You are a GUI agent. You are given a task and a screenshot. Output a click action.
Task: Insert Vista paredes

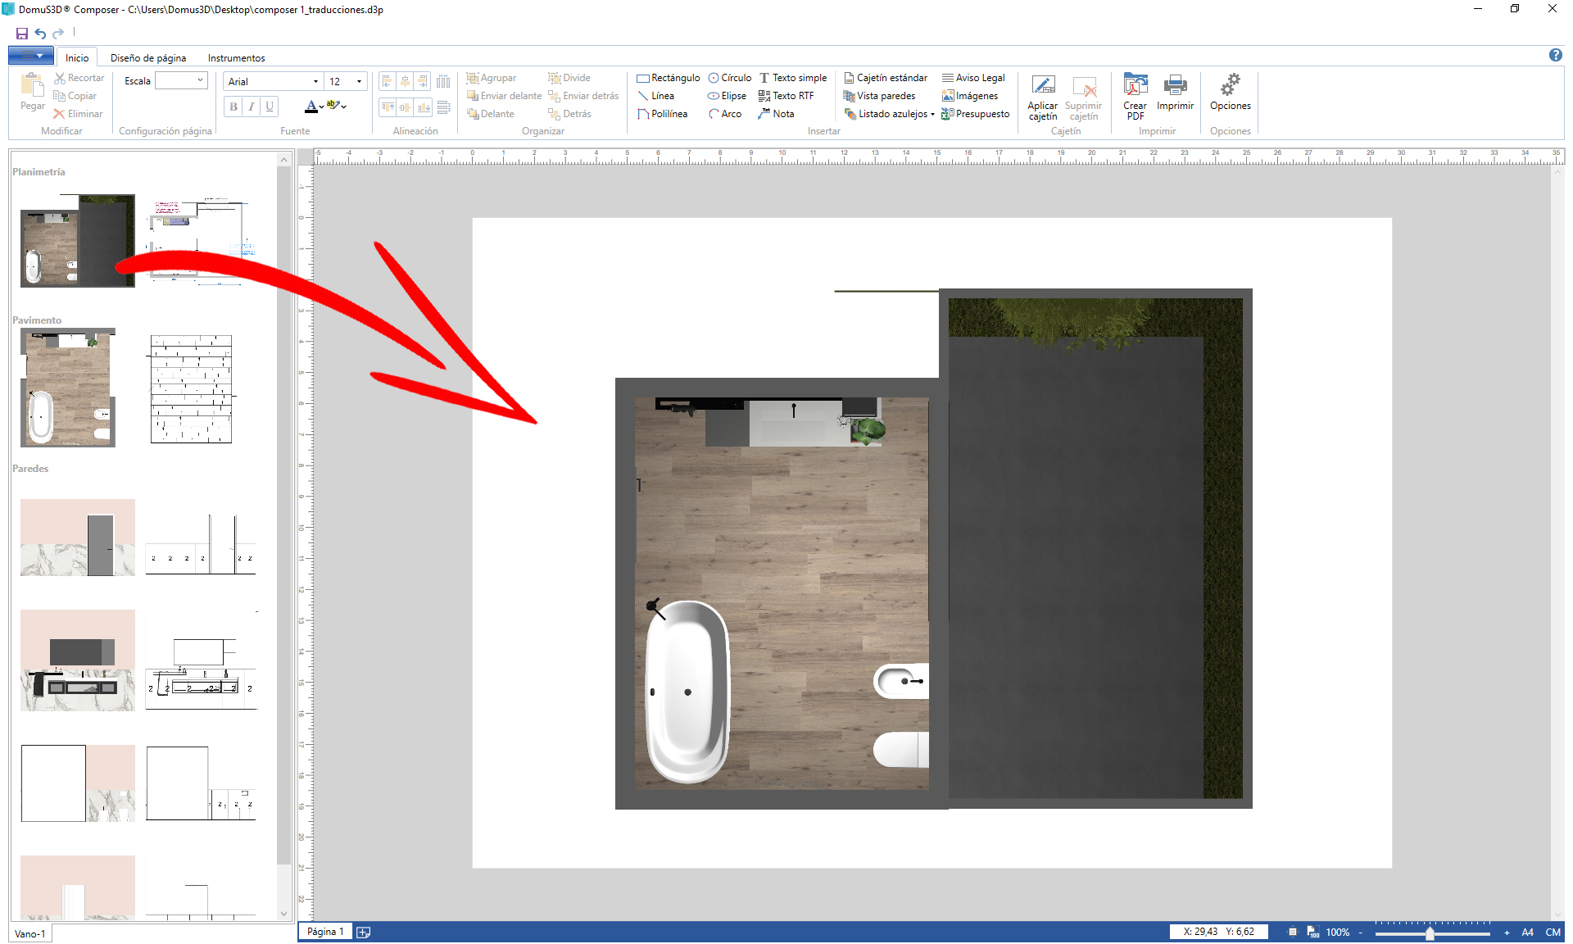pyautogui.click(x=880, y=96)
